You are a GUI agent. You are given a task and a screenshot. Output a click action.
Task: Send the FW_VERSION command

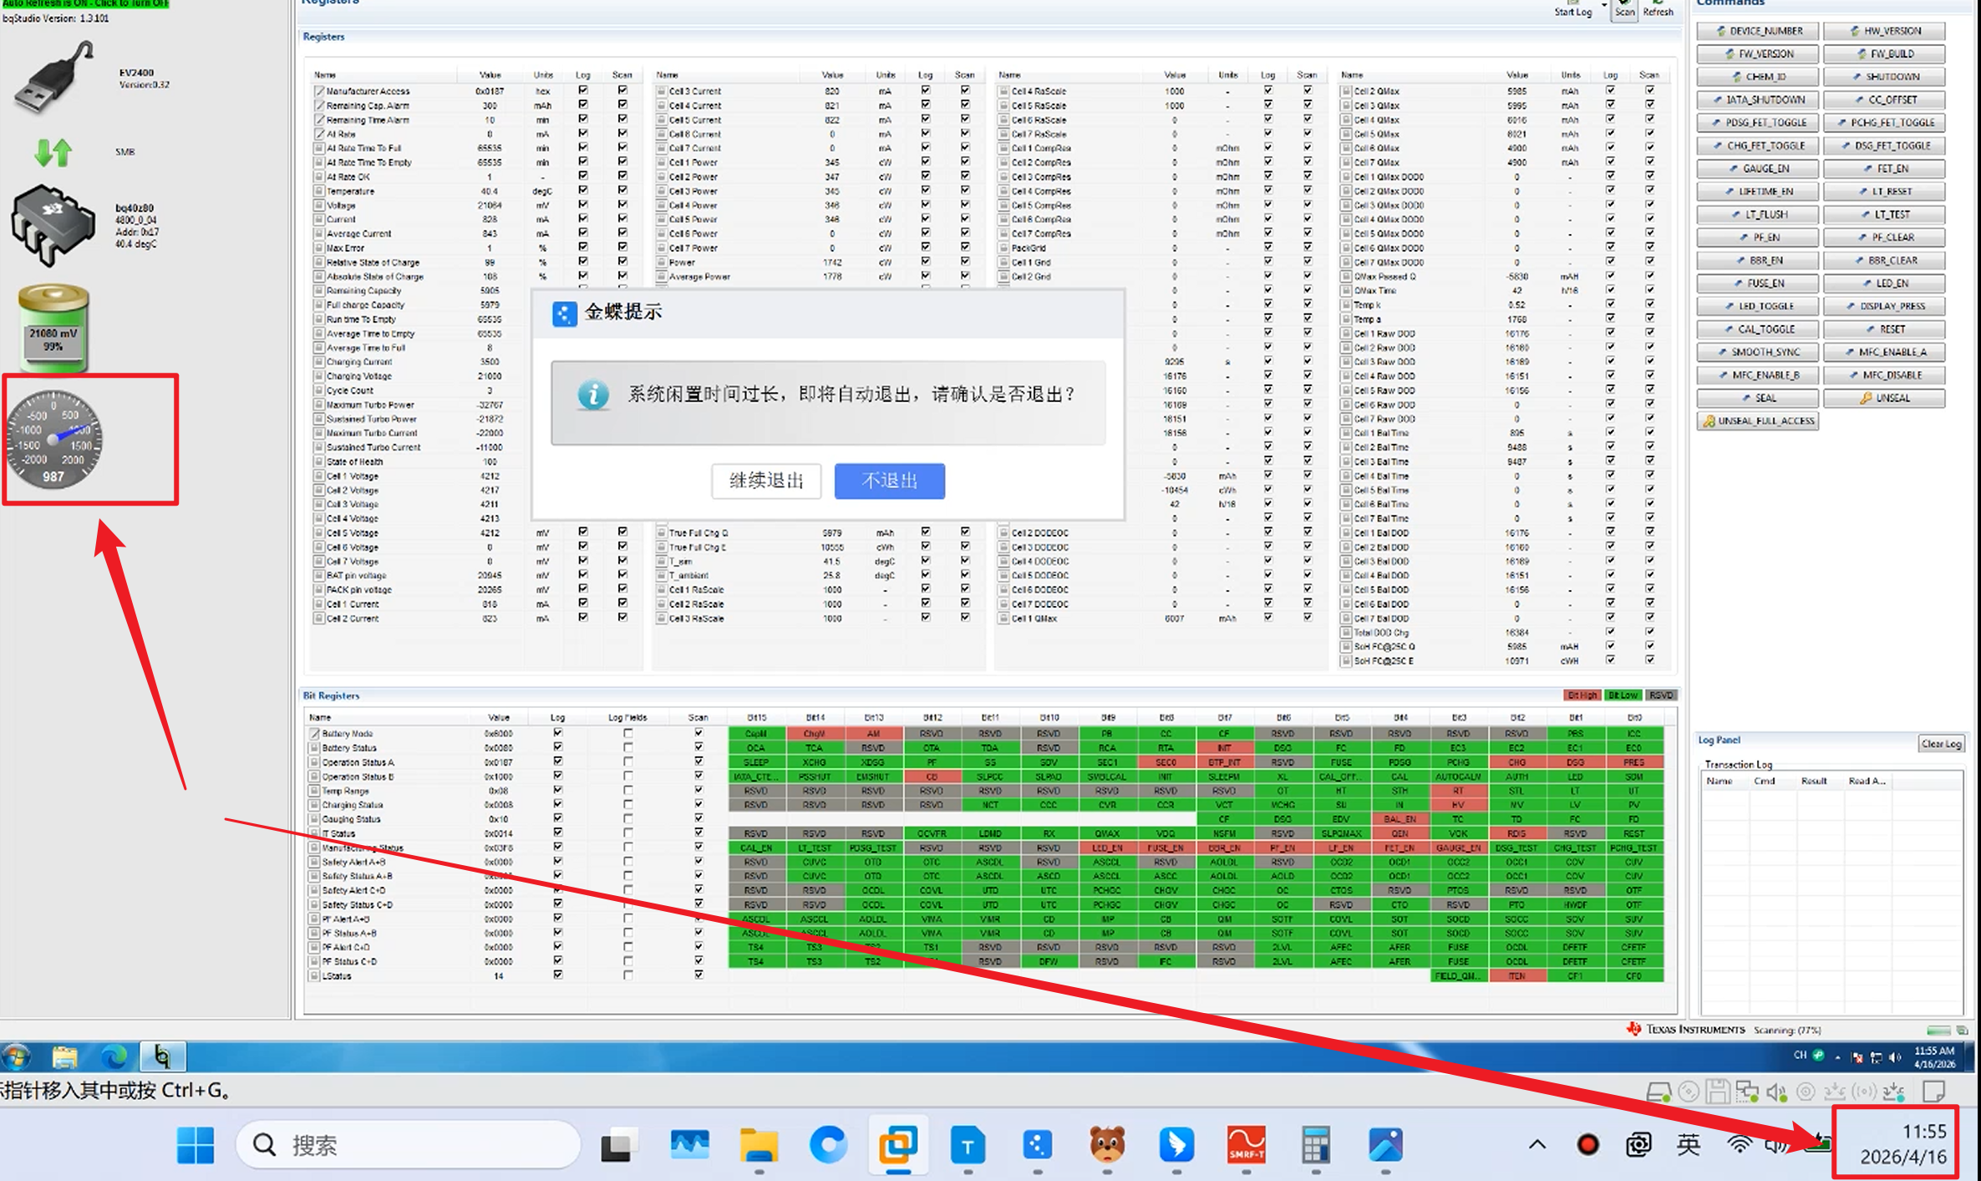point(1758,53)
